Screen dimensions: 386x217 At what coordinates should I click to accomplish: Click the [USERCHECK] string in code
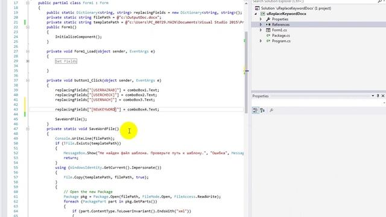tap(104, 95)
